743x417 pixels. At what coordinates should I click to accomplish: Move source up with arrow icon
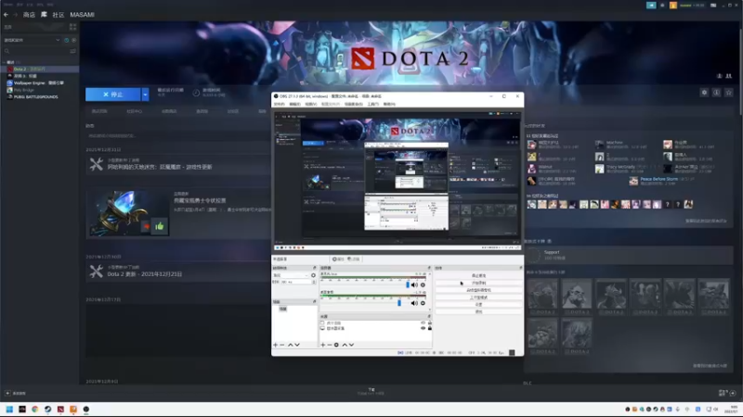tap(345, 345)
